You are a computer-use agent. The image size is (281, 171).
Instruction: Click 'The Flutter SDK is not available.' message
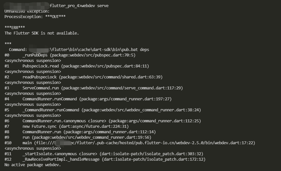tap(42, 33)
